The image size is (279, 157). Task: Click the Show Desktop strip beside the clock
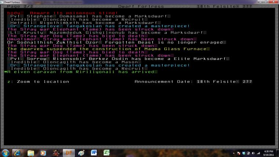(x=278, y=153)
